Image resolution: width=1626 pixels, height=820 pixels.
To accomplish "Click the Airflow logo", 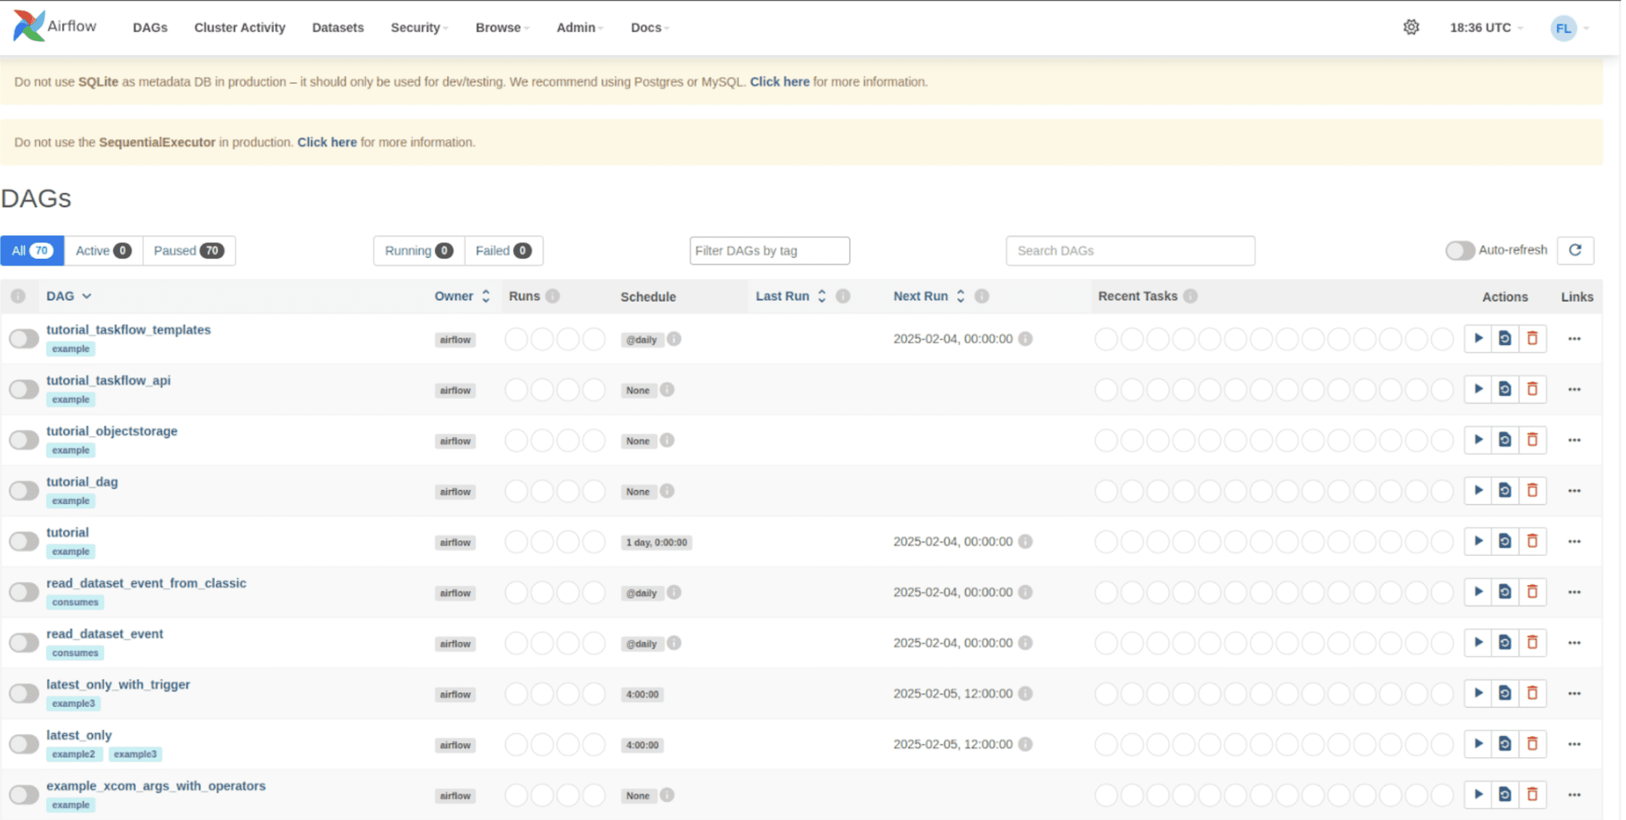I will point(55,26).
